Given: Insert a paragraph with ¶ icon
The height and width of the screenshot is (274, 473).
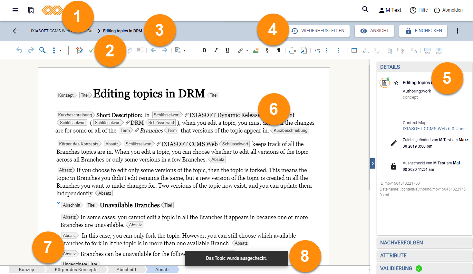Looking at the screenshot, I should pos(279,50).
